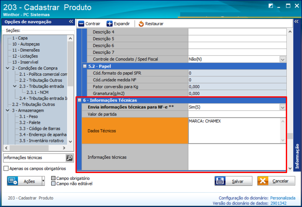The height and width of the screenshot is (207, 302).
Task: Select 2.4 - Tributação entrada item
Action: coord(43,98)
